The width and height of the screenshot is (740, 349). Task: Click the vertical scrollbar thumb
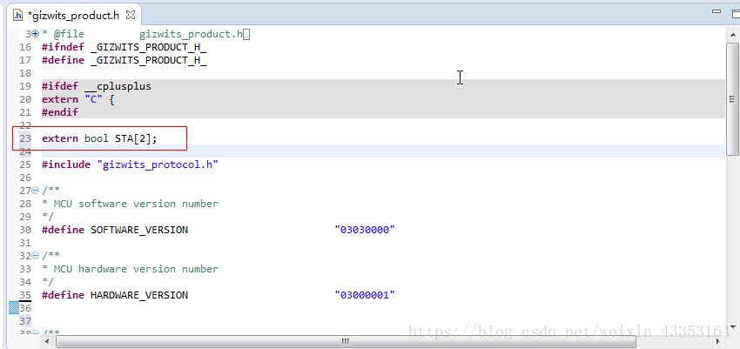tap(732, 98)
